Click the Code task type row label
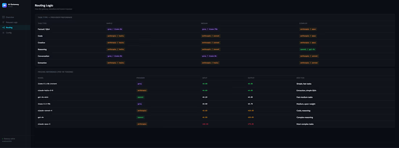The image size is (399, 148). coord(40,36)
